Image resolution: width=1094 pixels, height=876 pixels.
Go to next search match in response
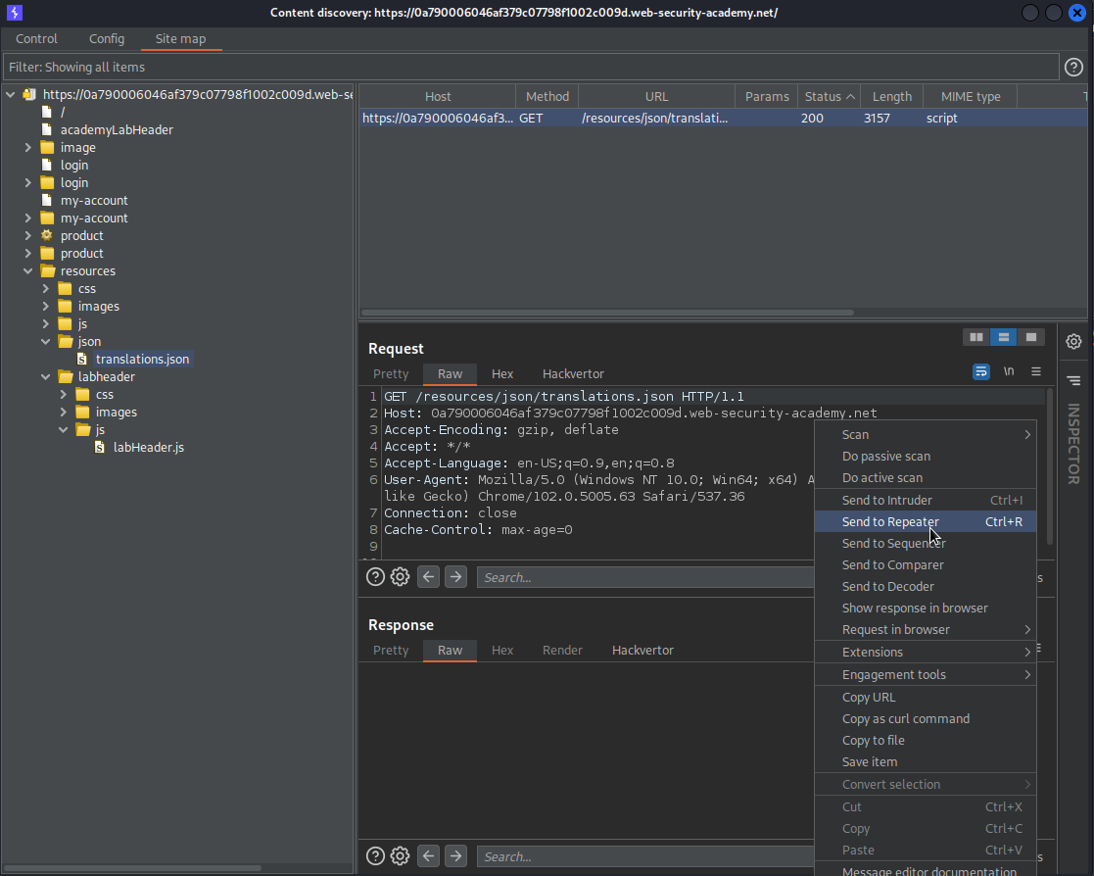455,855
